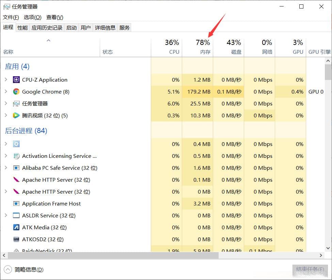The width and height of the screenshot is (332, 280).
Task: Click the GPU 0 engine cell
Action: tap(316, 92)
